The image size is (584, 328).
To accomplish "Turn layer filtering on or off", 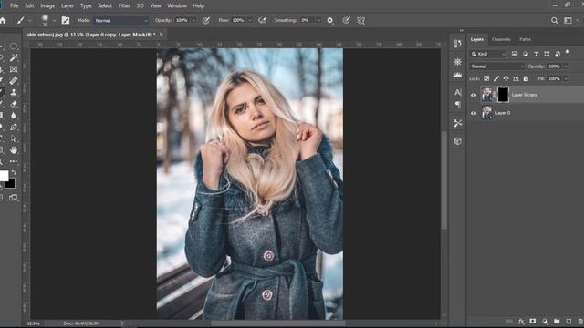I will (568, 53).
